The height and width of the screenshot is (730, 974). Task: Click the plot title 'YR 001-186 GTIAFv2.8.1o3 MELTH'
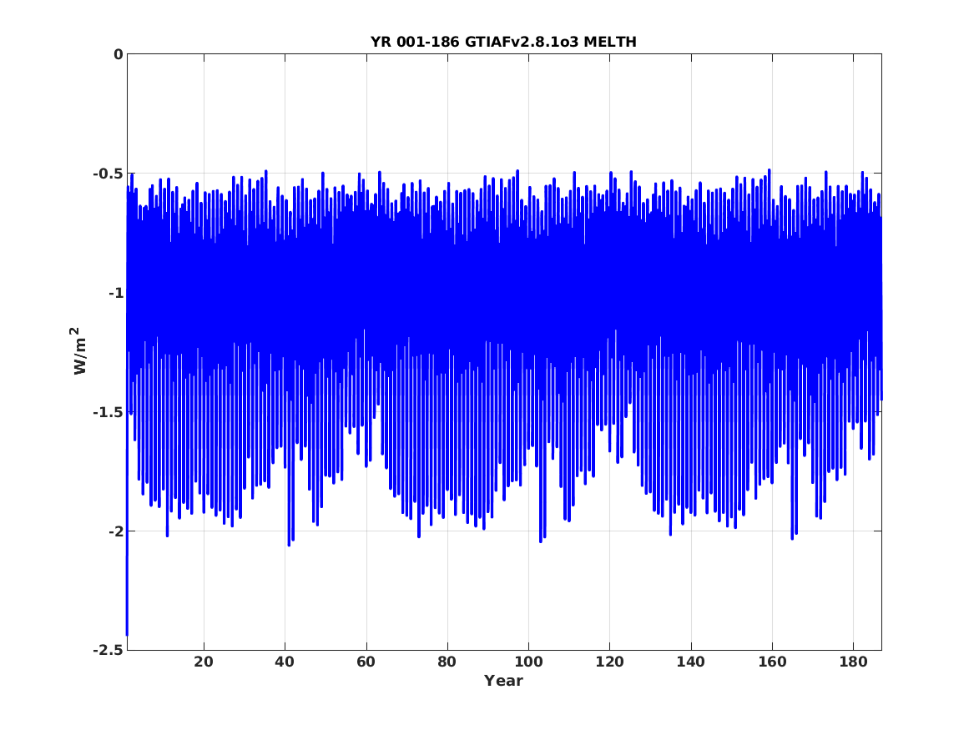[x=503, y=42]
